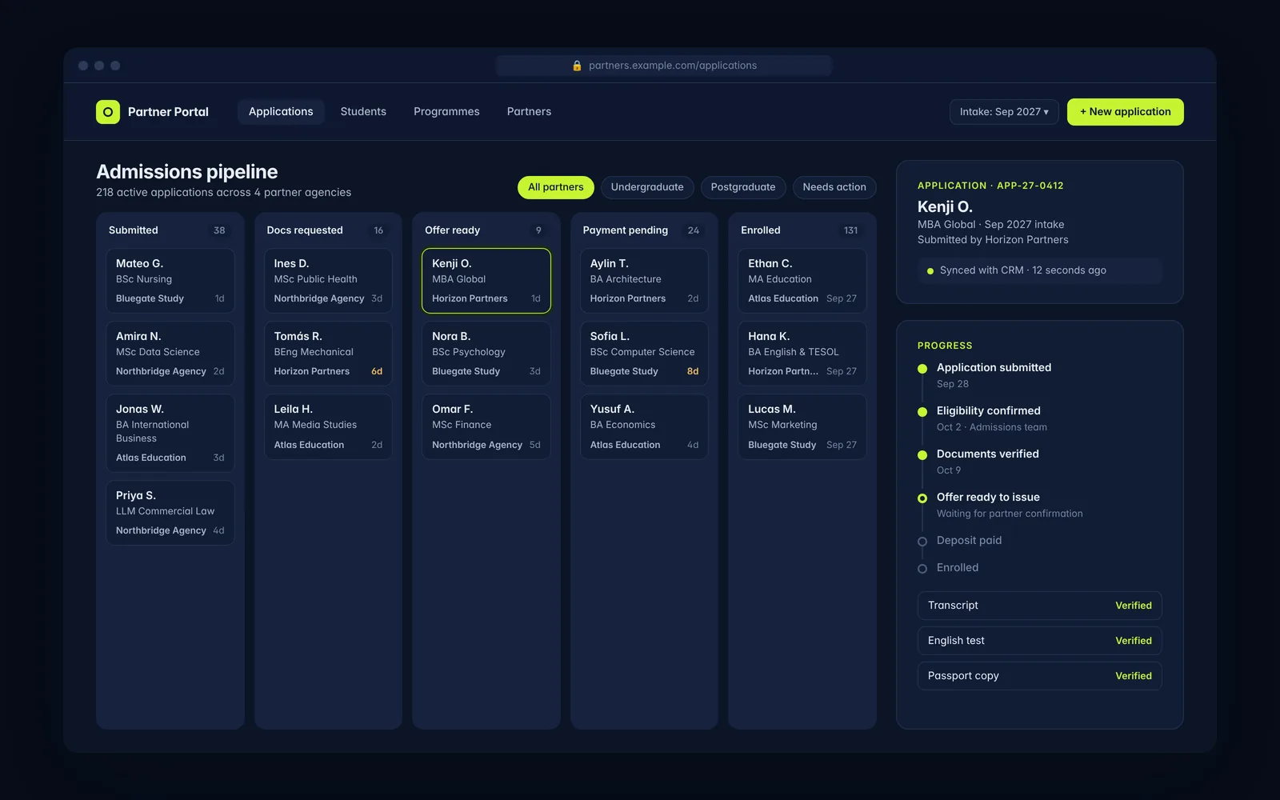Select Aylin T. BA Architecture card

pos(644,281)
